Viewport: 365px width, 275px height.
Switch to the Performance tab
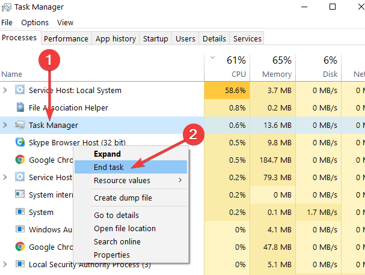(x=66, y=38)
